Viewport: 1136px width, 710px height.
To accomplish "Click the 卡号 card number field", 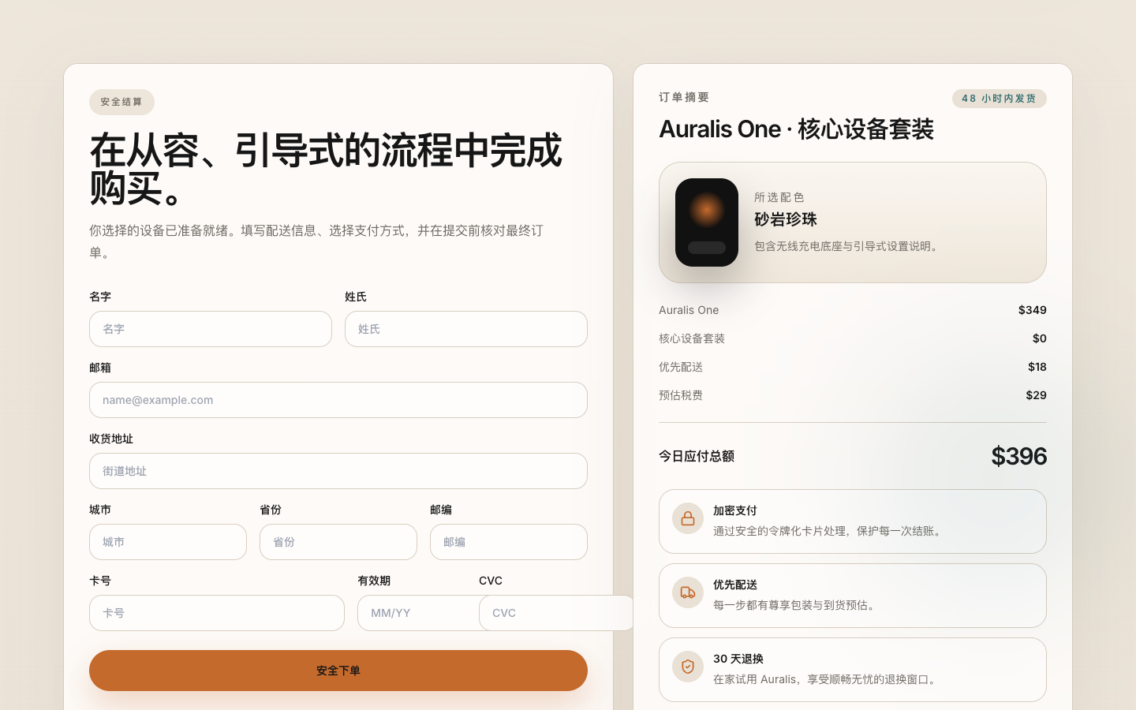I will point(217,613).
